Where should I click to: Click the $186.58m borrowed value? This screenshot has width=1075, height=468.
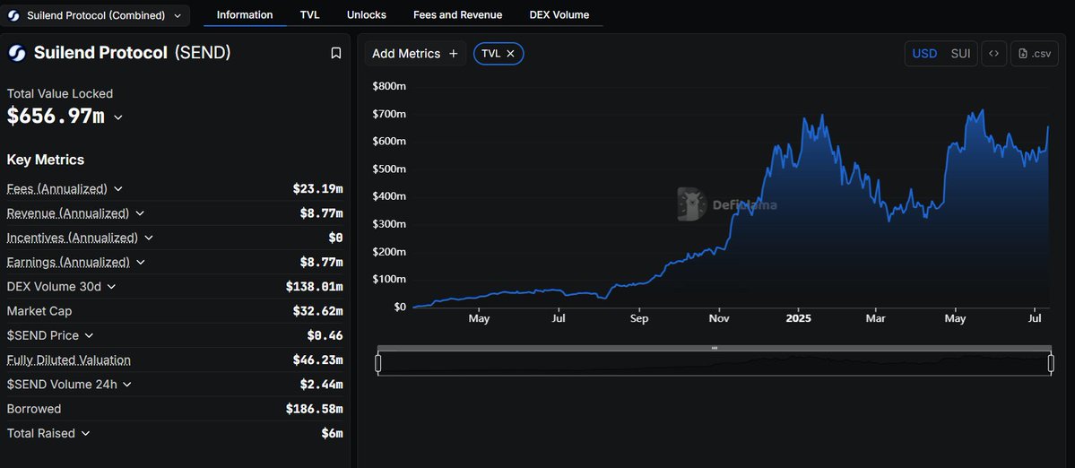tap(314, 409)
